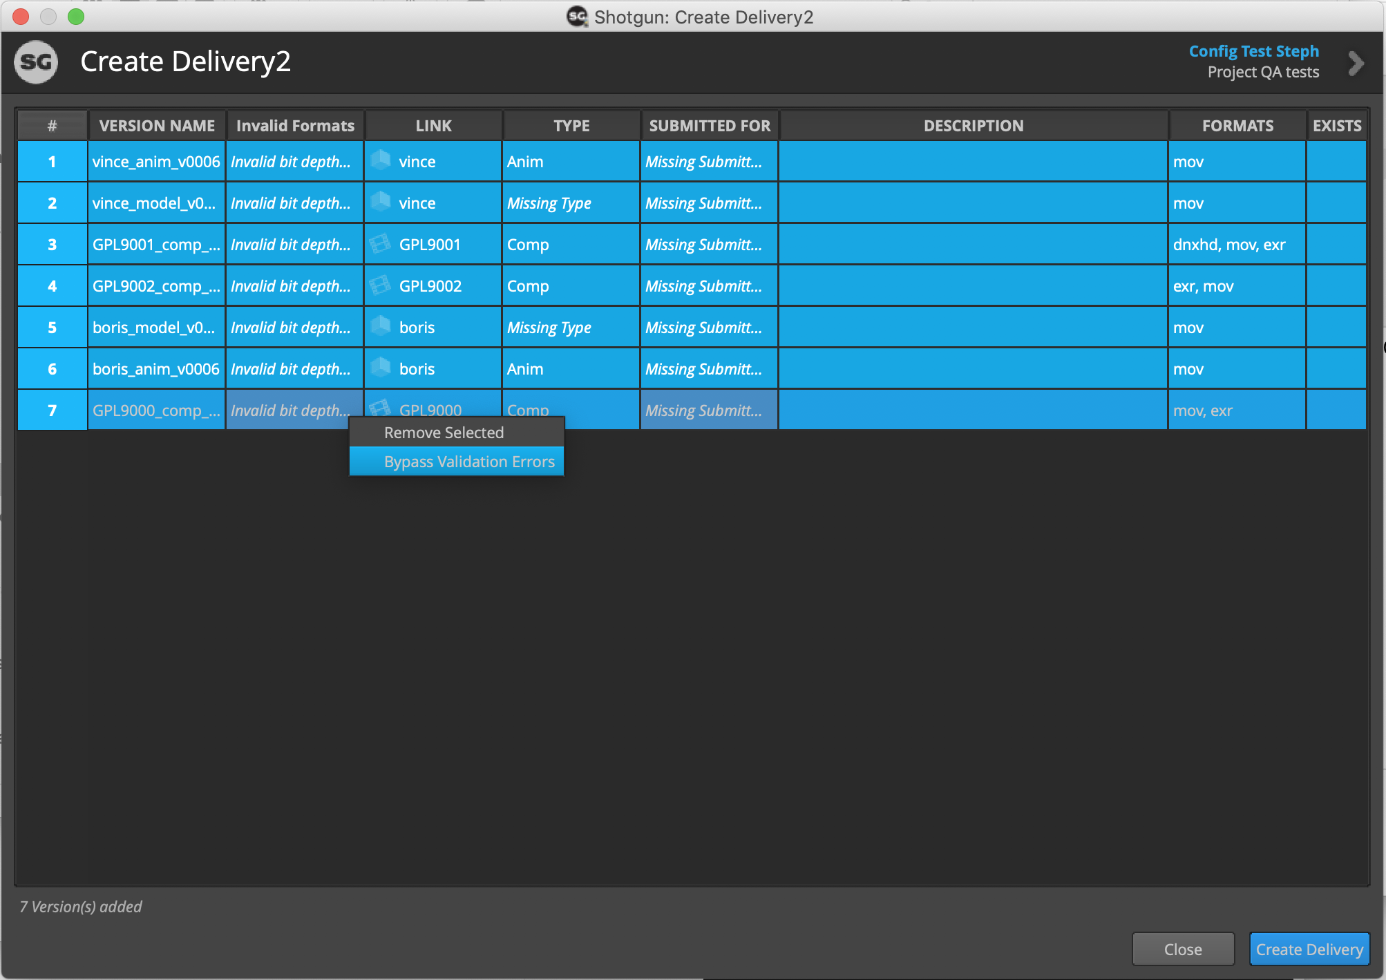
Task: Click the asset icon next to boris in row 5
Action: 381,327
